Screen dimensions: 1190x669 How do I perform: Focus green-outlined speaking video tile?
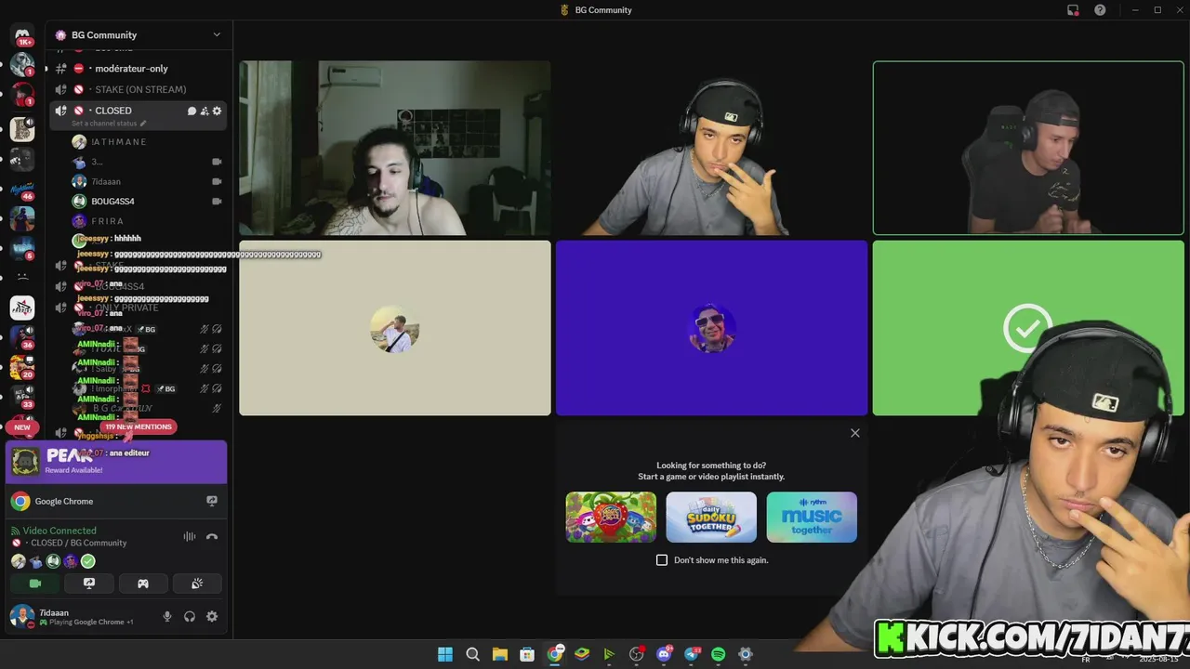coord(1028,148)
